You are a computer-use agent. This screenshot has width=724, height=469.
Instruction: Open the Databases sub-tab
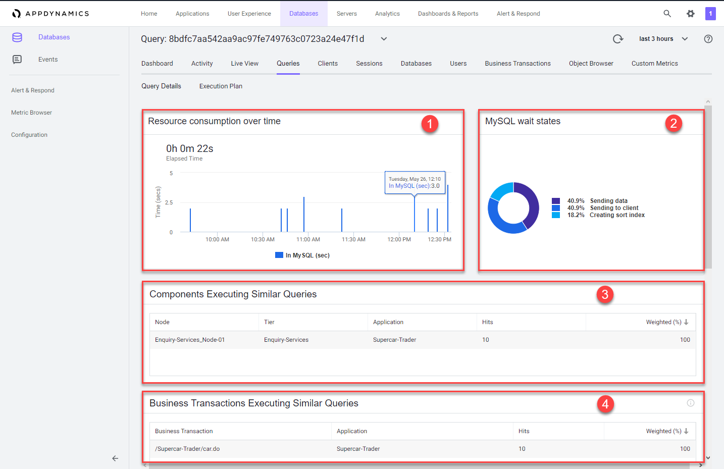click(416, 64)
